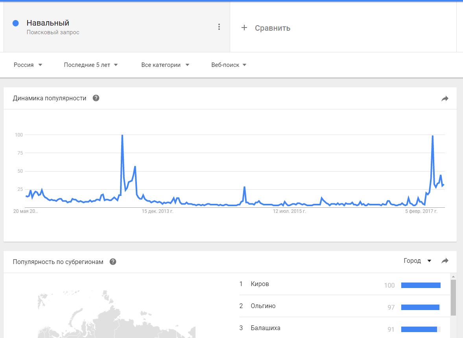The image size is (463, 338).
Task: Click the Сравнить button to add term
Action: (x=272, y=28)
